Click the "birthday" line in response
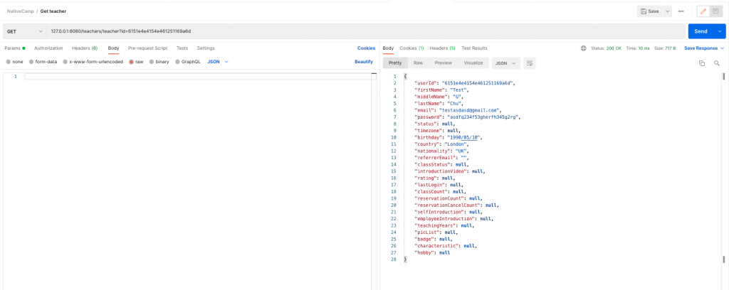Screen dimensions: 729x290 point(449,138)
